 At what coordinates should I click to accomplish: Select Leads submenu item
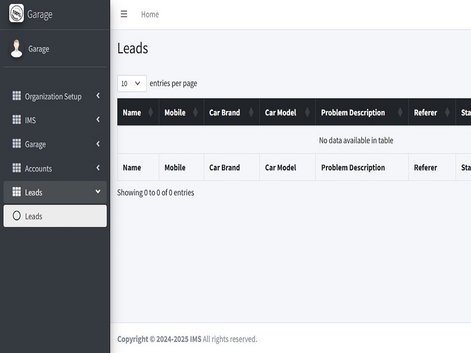click(55, 216)
